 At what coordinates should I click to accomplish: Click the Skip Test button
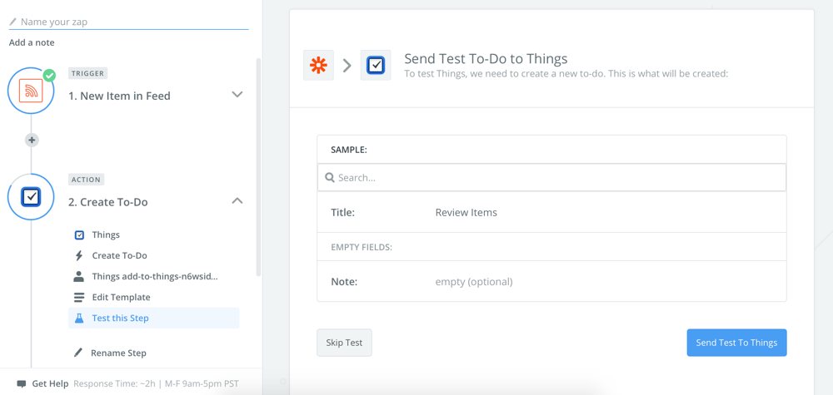point(344,343)
